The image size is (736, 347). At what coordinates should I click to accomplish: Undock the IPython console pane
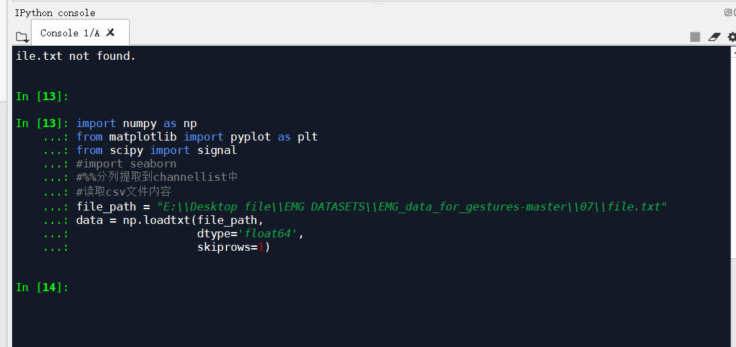(x=728, y=13)
